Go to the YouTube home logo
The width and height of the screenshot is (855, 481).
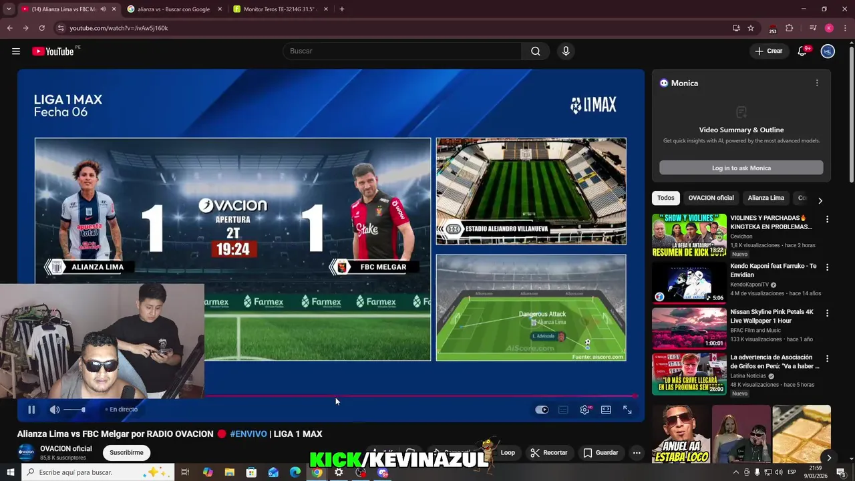53,51
